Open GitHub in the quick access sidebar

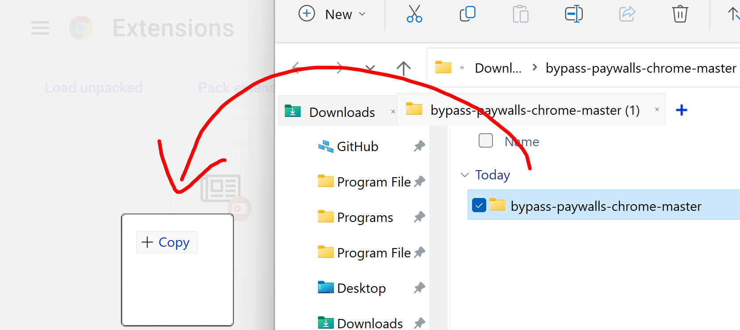point(348,146)
